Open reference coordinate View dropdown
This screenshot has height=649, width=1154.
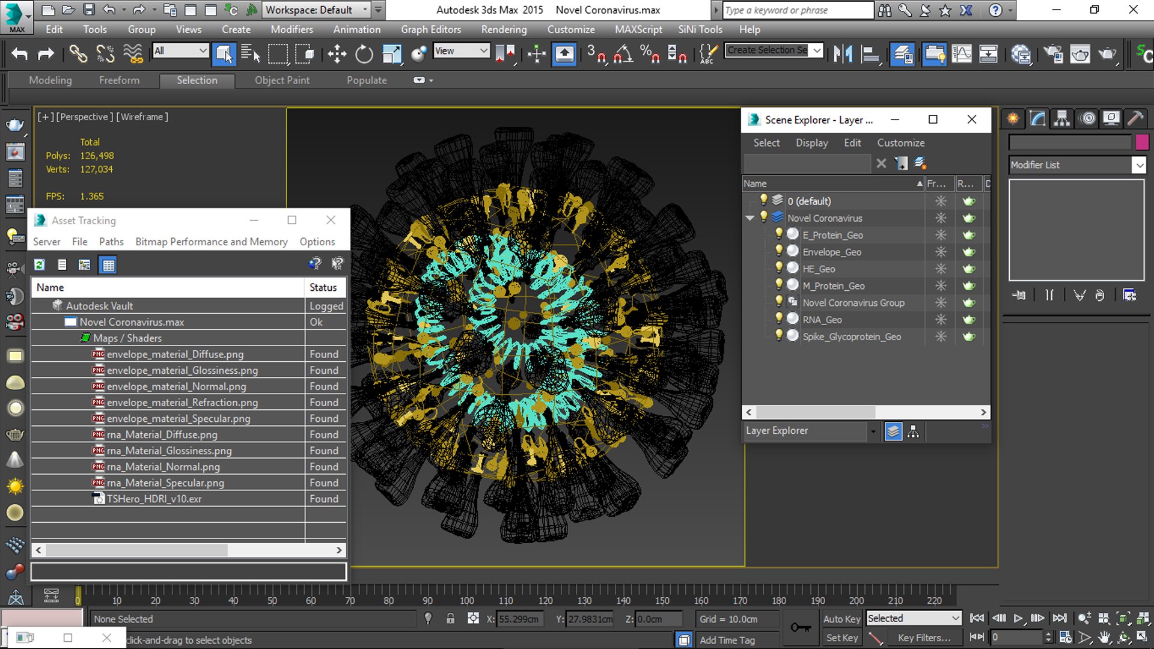[x=461, y=51]
